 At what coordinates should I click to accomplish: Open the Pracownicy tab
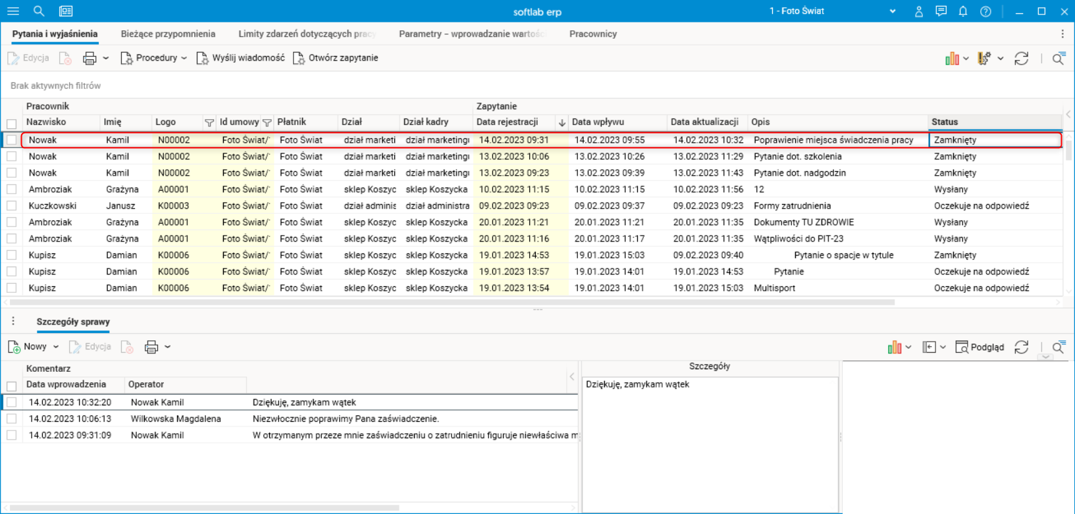592,34
